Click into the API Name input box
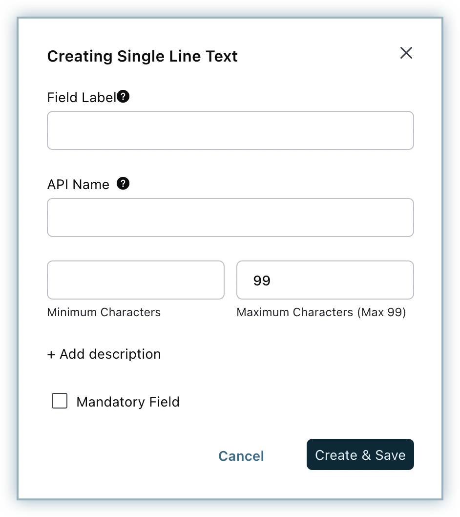Image resolution: width=460 pixels, height=517 pixels. coord(230,217)
